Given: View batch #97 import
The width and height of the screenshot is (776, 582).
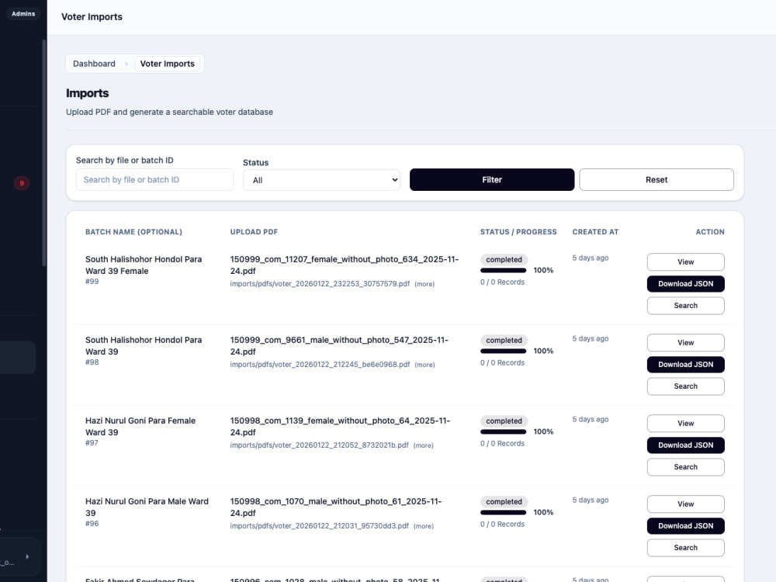Looking at the screenshot, I should point(685,423).
